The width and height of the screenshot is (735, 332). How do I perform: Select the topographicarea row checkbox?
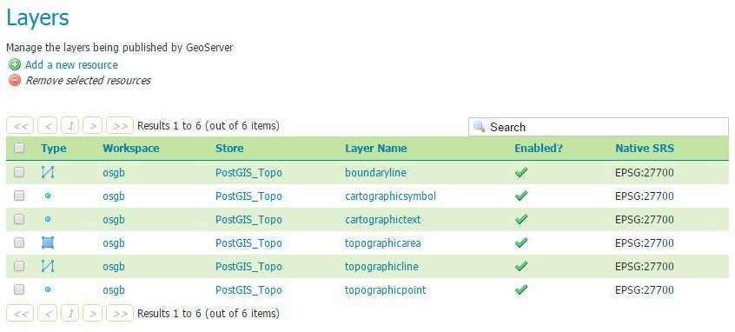click(19, 242)
